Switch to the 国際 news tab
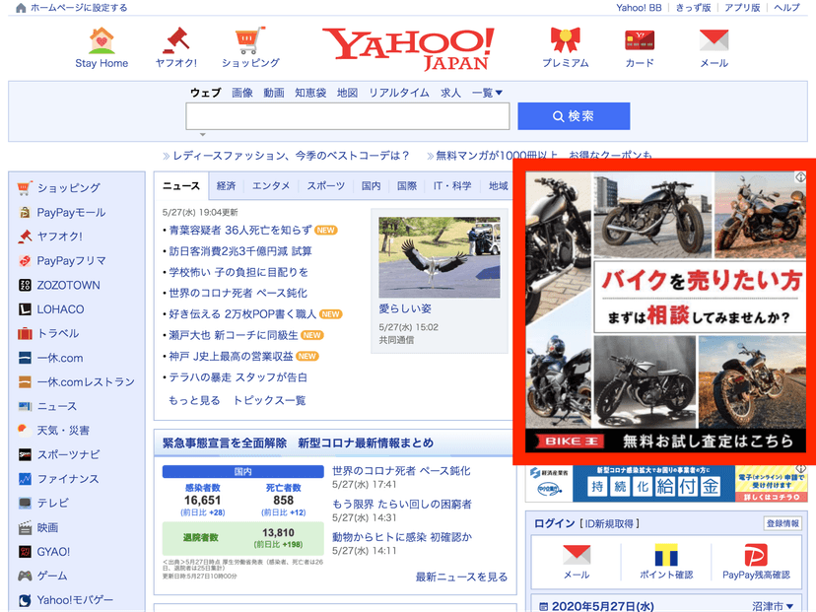 click(x=407, y=186)
